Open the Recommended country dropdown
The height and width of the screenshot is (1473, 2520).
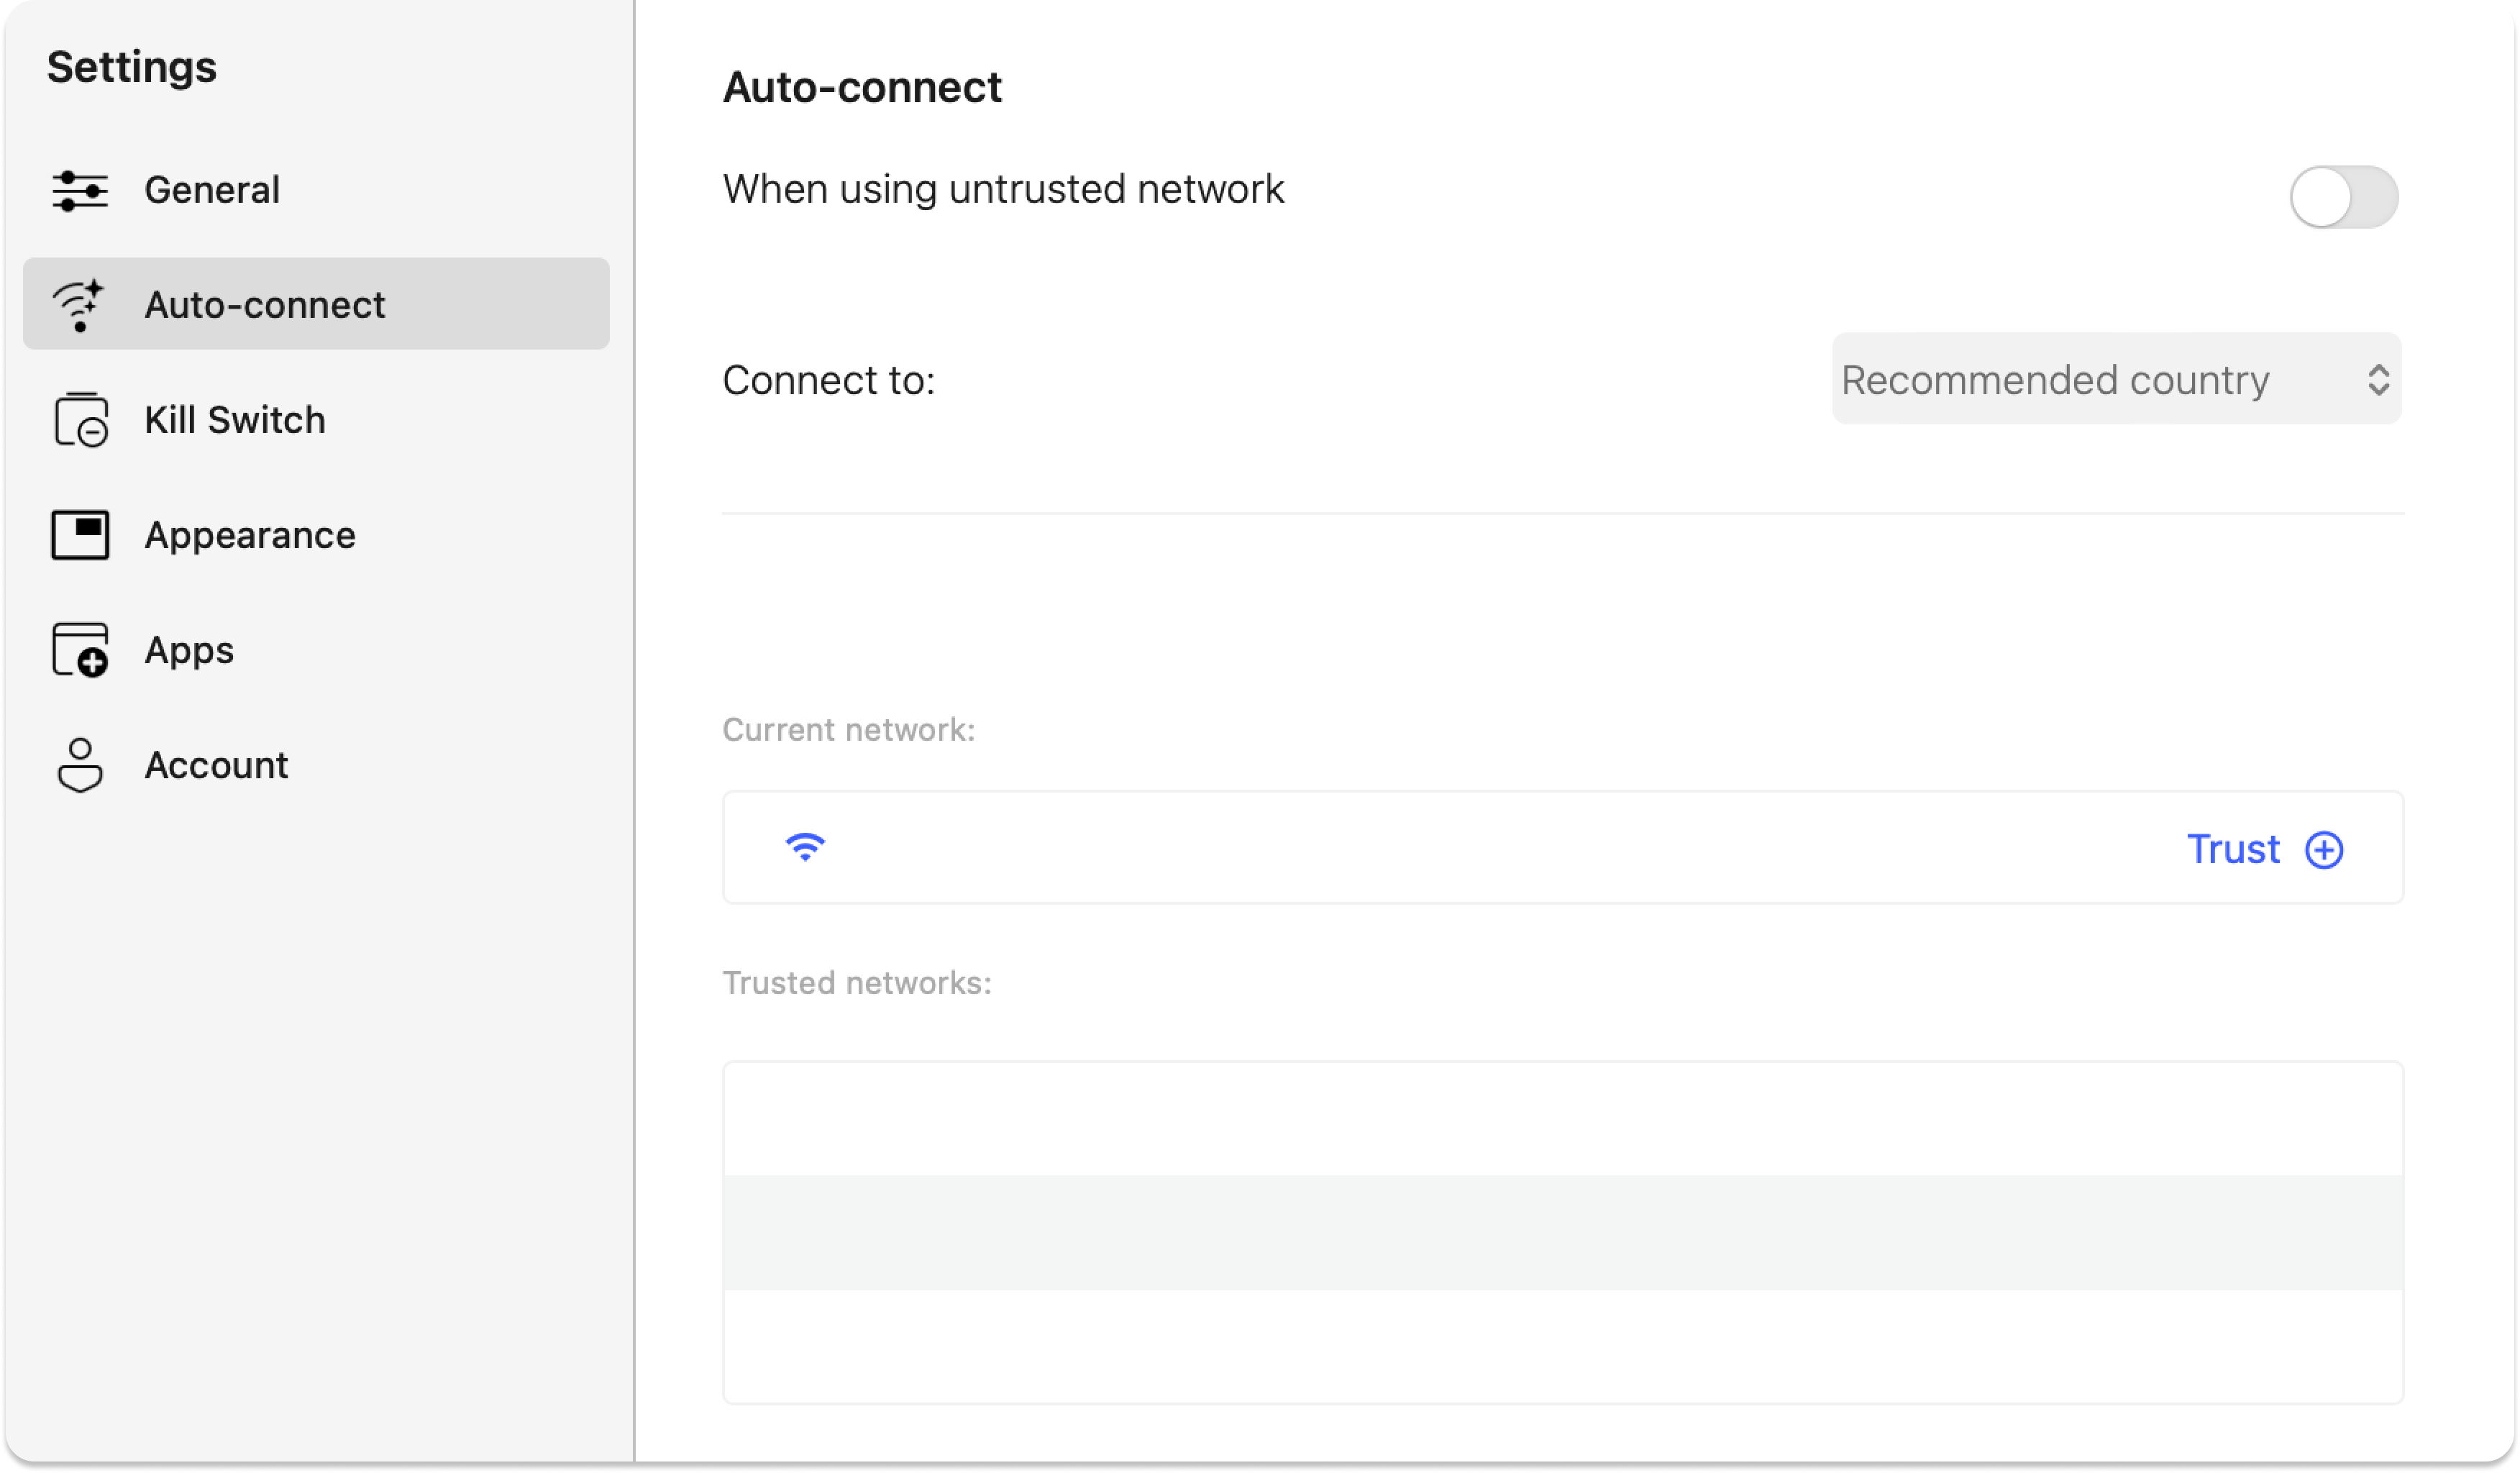point(2115,379)
